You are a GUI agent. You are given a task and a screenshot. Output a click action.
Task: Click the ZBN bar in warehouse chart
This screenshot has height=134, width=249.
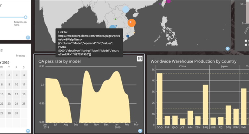pos(198,121)
